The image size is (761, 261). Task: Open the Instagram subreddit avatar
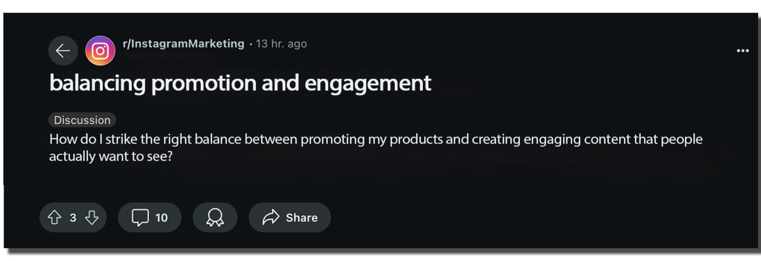100,51
